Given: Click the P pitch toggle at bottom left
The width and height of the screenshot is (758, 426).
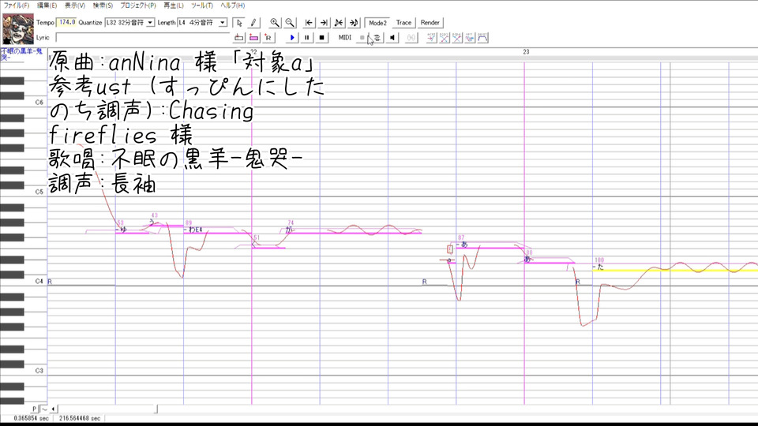Looking at the screenshot, I should coord(34,409).
